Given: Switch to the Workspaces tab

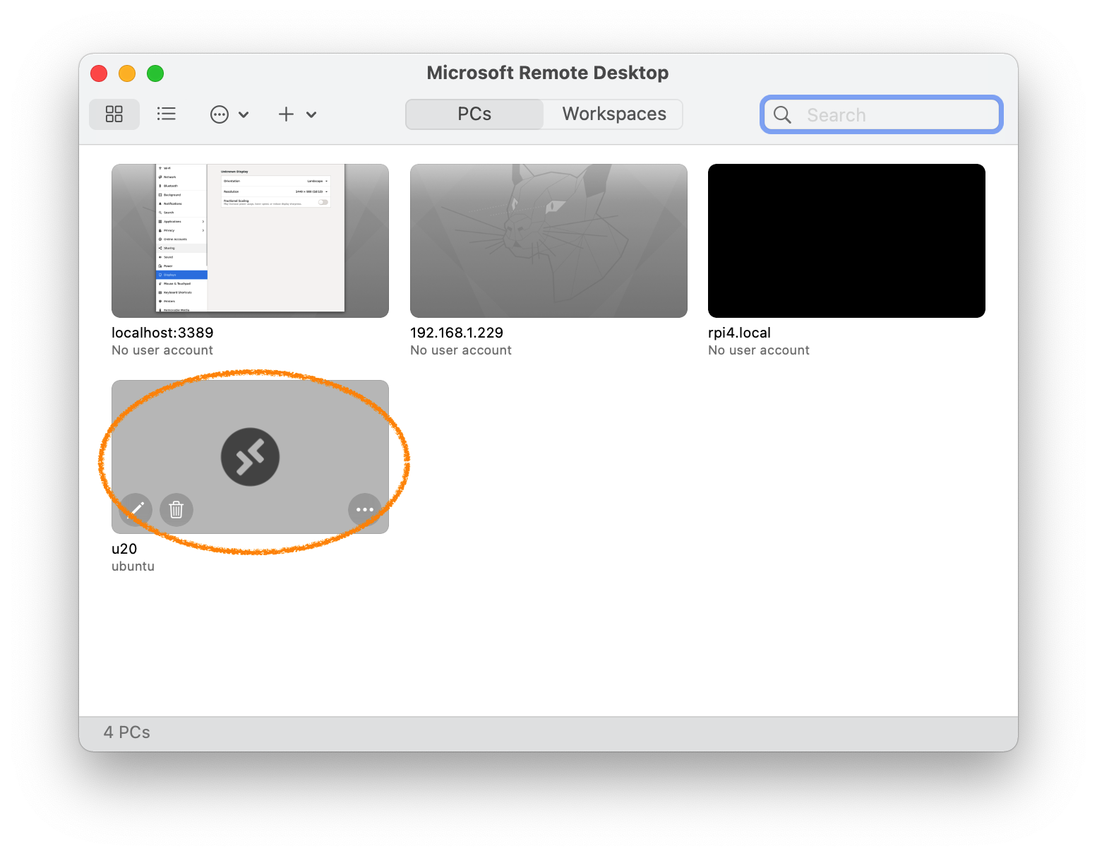Looking at the screenshot, I should pyautogui.click(x=613, y=114).
